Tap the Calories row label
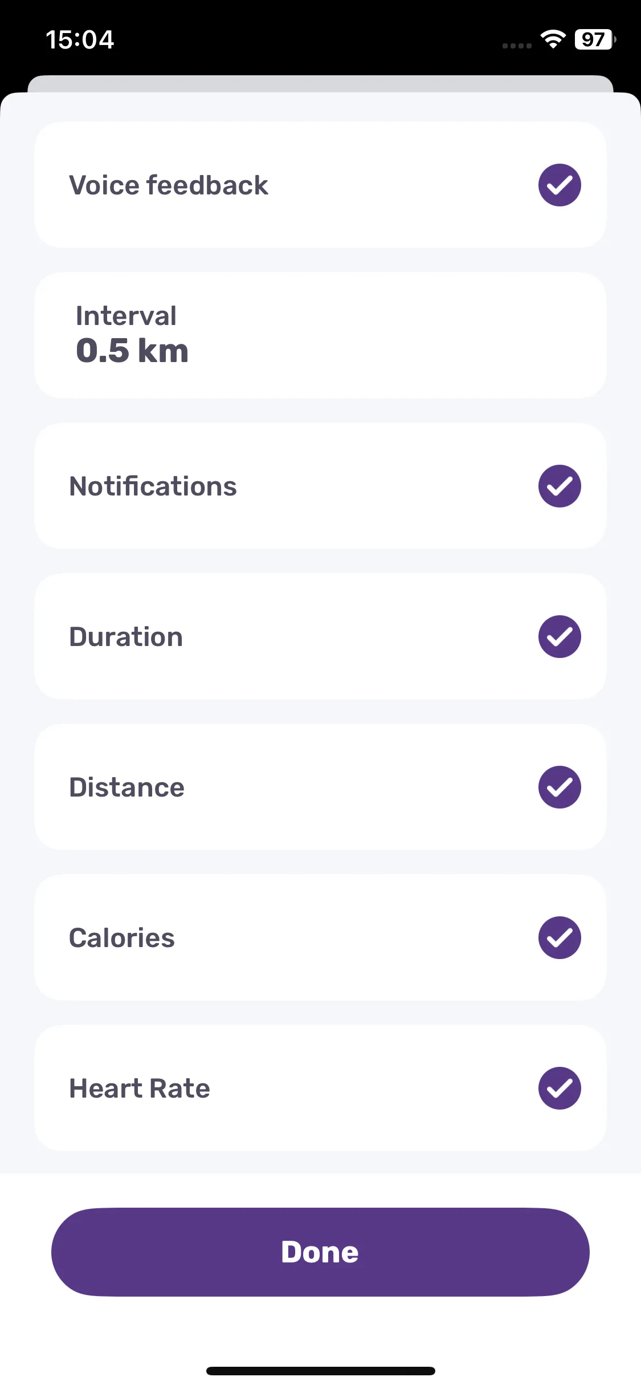Image resolution: width=641 pixels, height=1389 pixels. pyautogui.click(x=122, y=938)
